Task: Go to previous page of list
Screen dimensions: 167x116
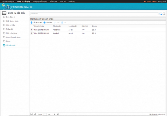Action: coord(35,114)
